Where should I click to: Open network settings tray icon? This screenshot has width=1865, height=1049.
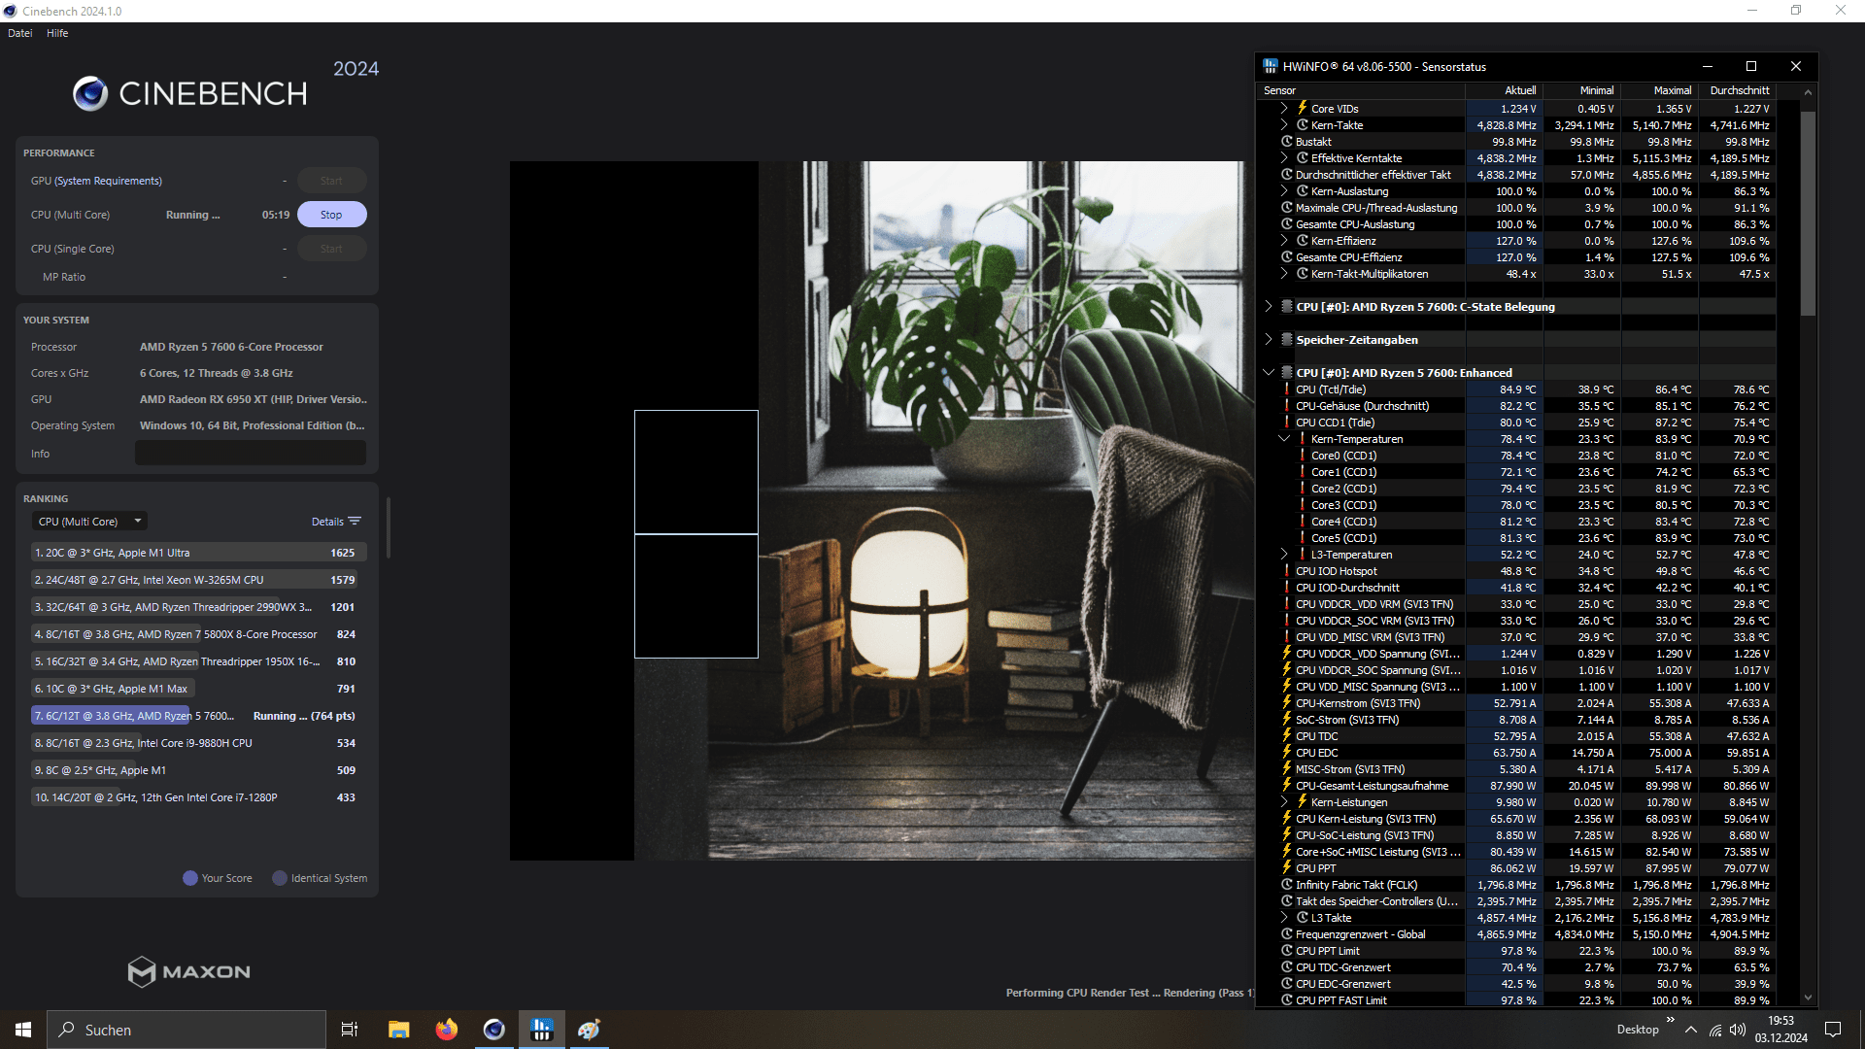pos(1715,1030)
